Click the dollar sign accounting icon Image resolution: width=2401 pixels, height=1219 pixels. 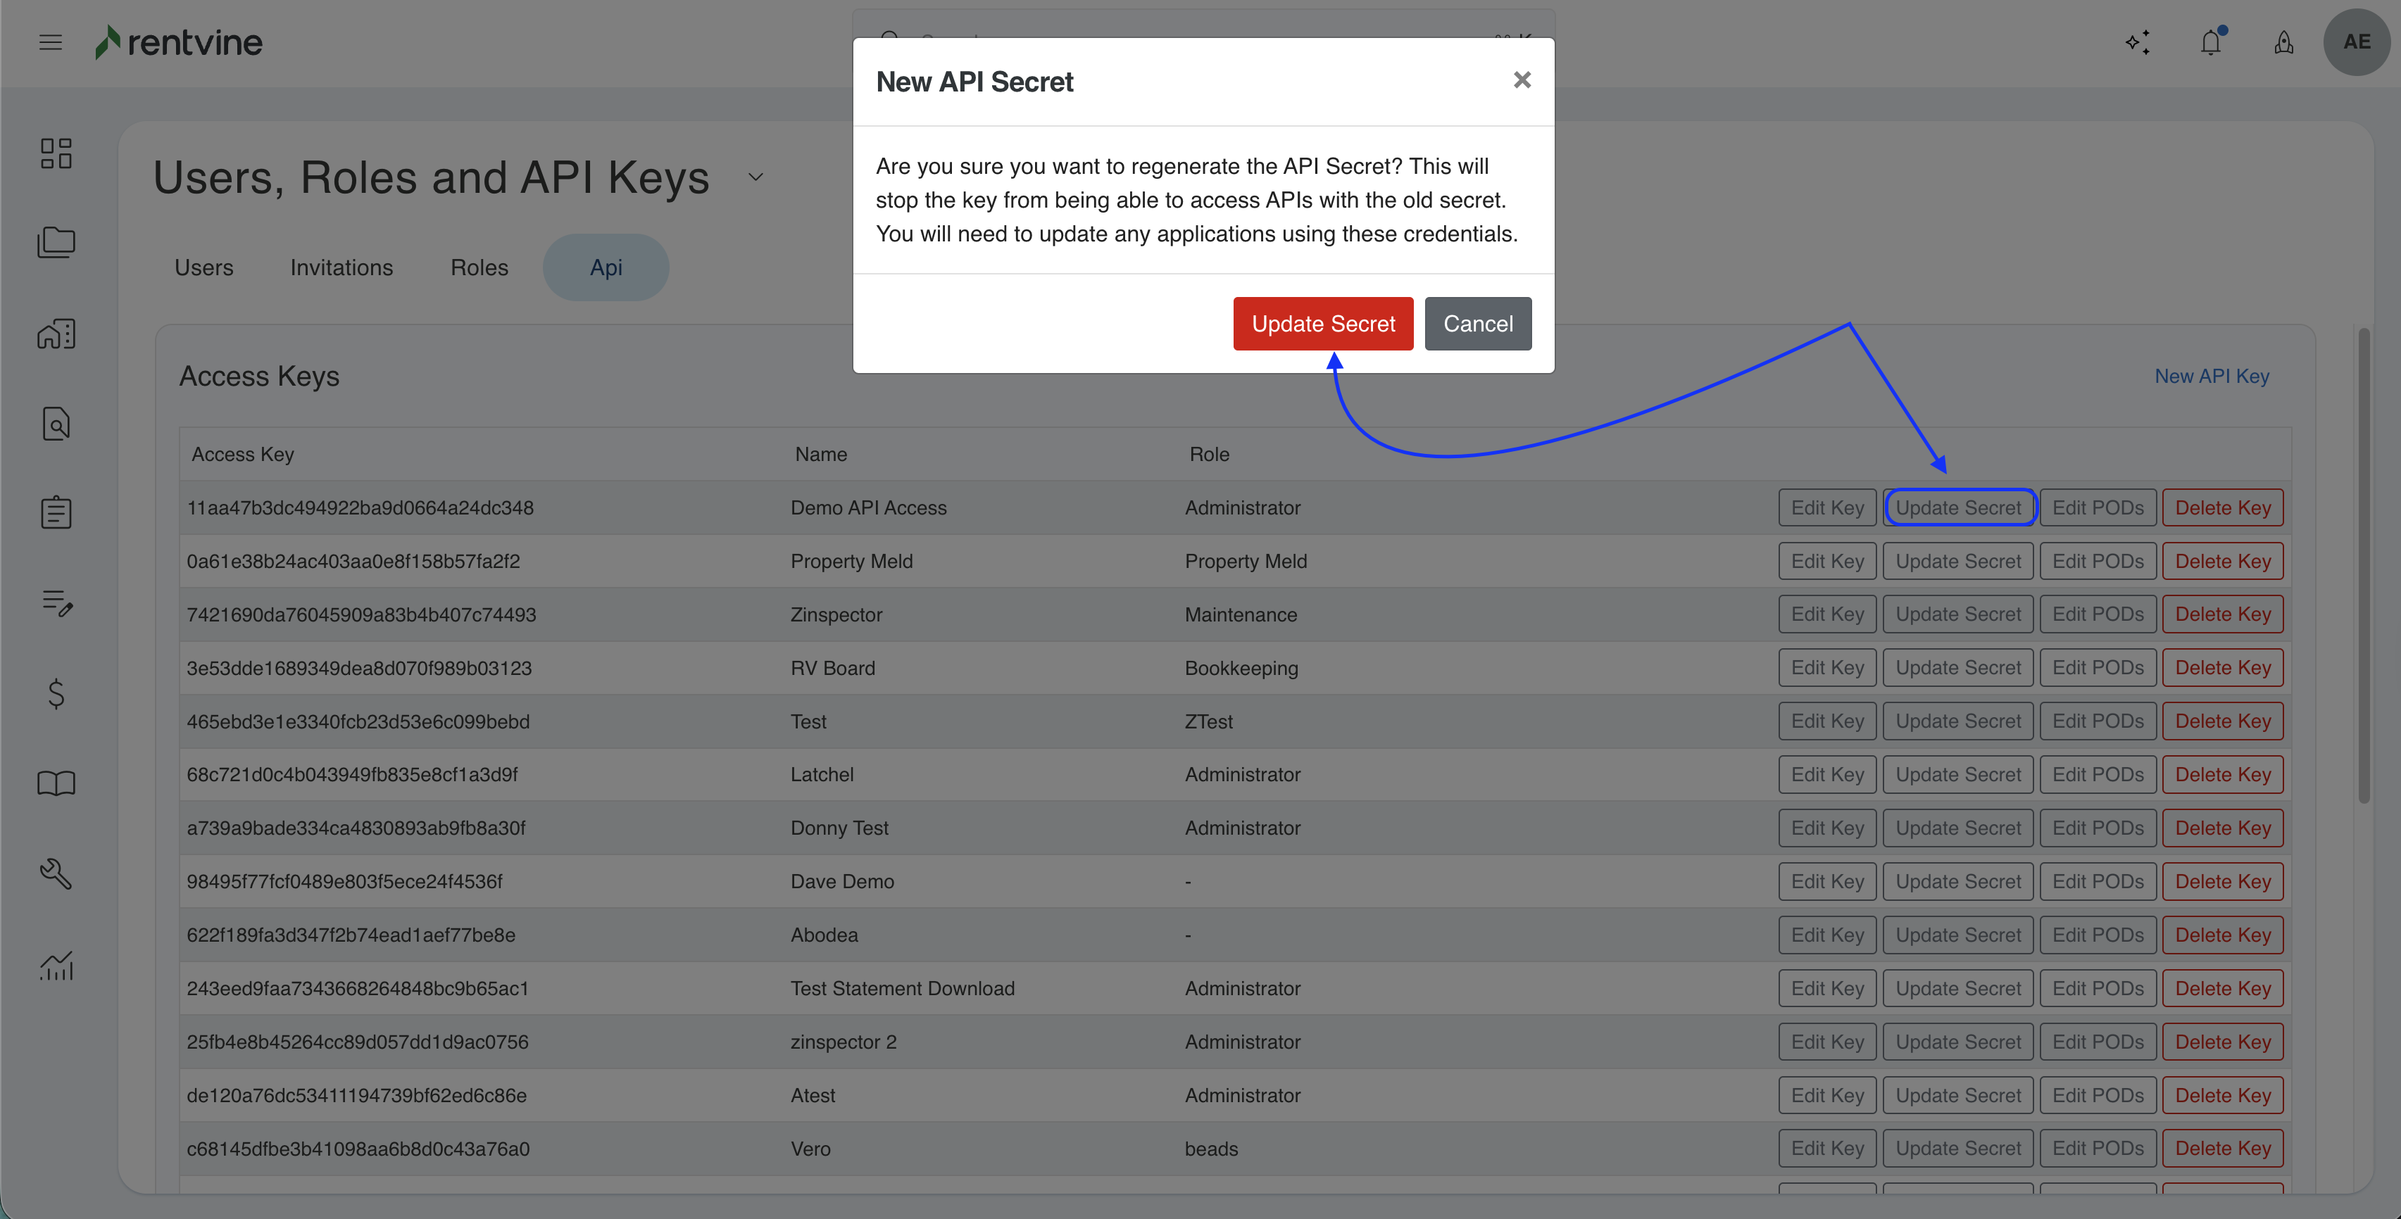click(x=56, y=693)
